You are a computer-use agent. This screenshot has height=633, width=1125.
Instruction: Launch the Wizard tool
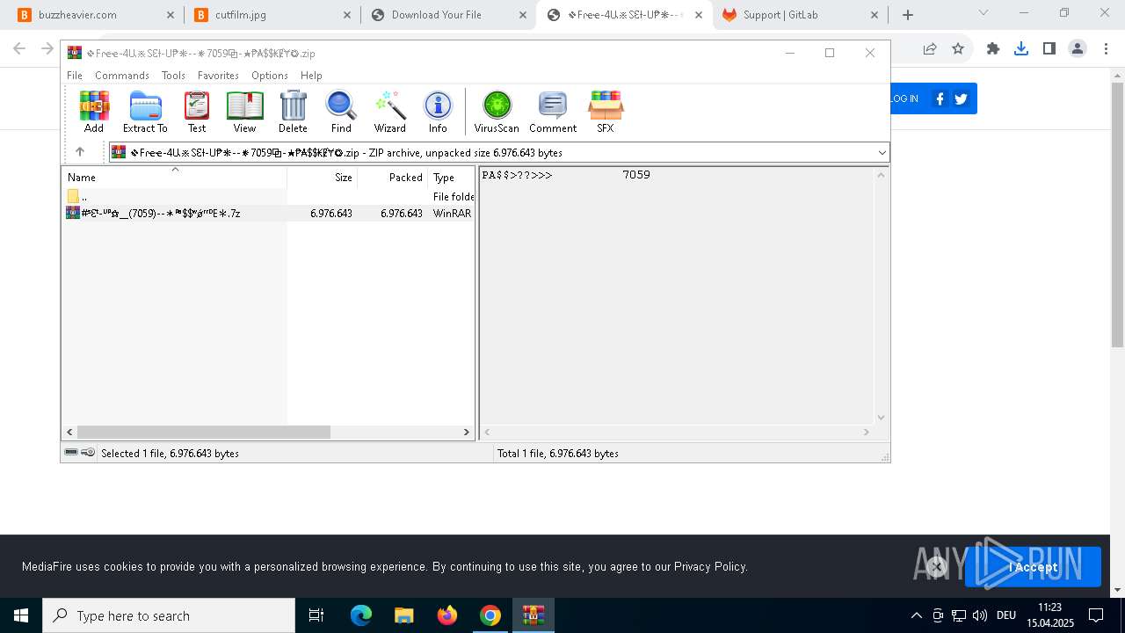(389, 112)
